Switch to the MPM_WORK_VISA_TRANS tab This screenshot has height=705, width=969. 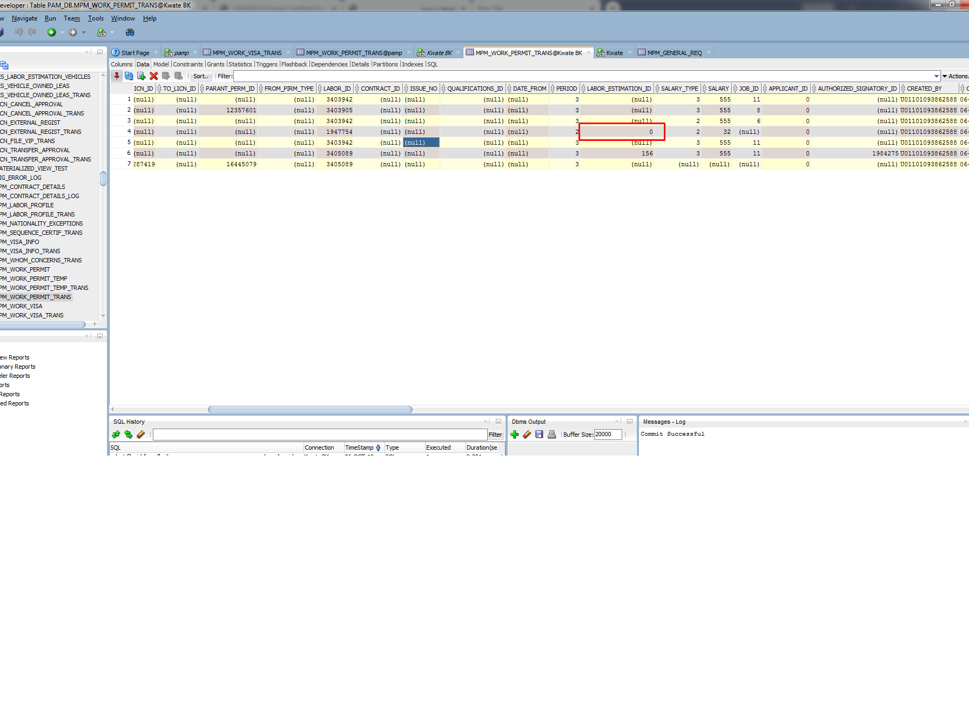pyautogui.click(x=247, y=53)
